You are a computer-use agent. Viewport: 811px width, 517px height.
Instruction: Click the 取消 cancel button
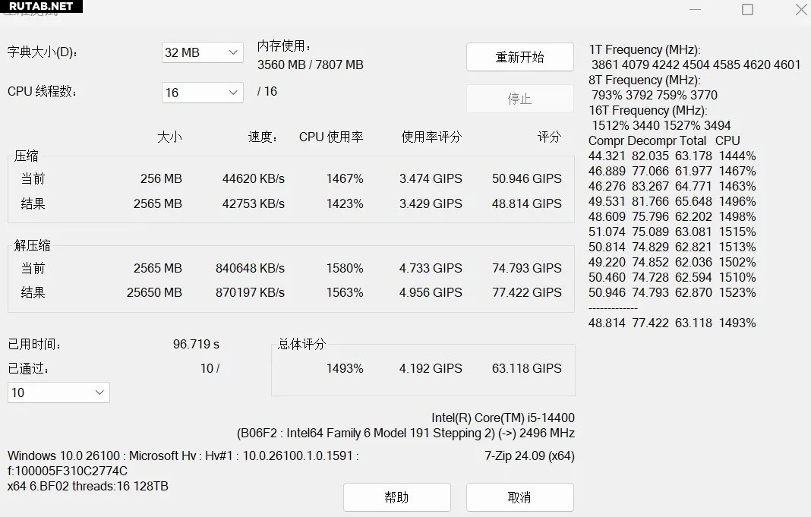coord(519,497)
